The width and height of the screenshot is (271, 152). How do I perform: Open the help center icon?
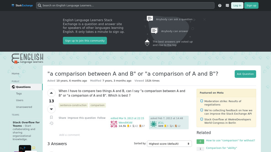[x=220, y=5]
